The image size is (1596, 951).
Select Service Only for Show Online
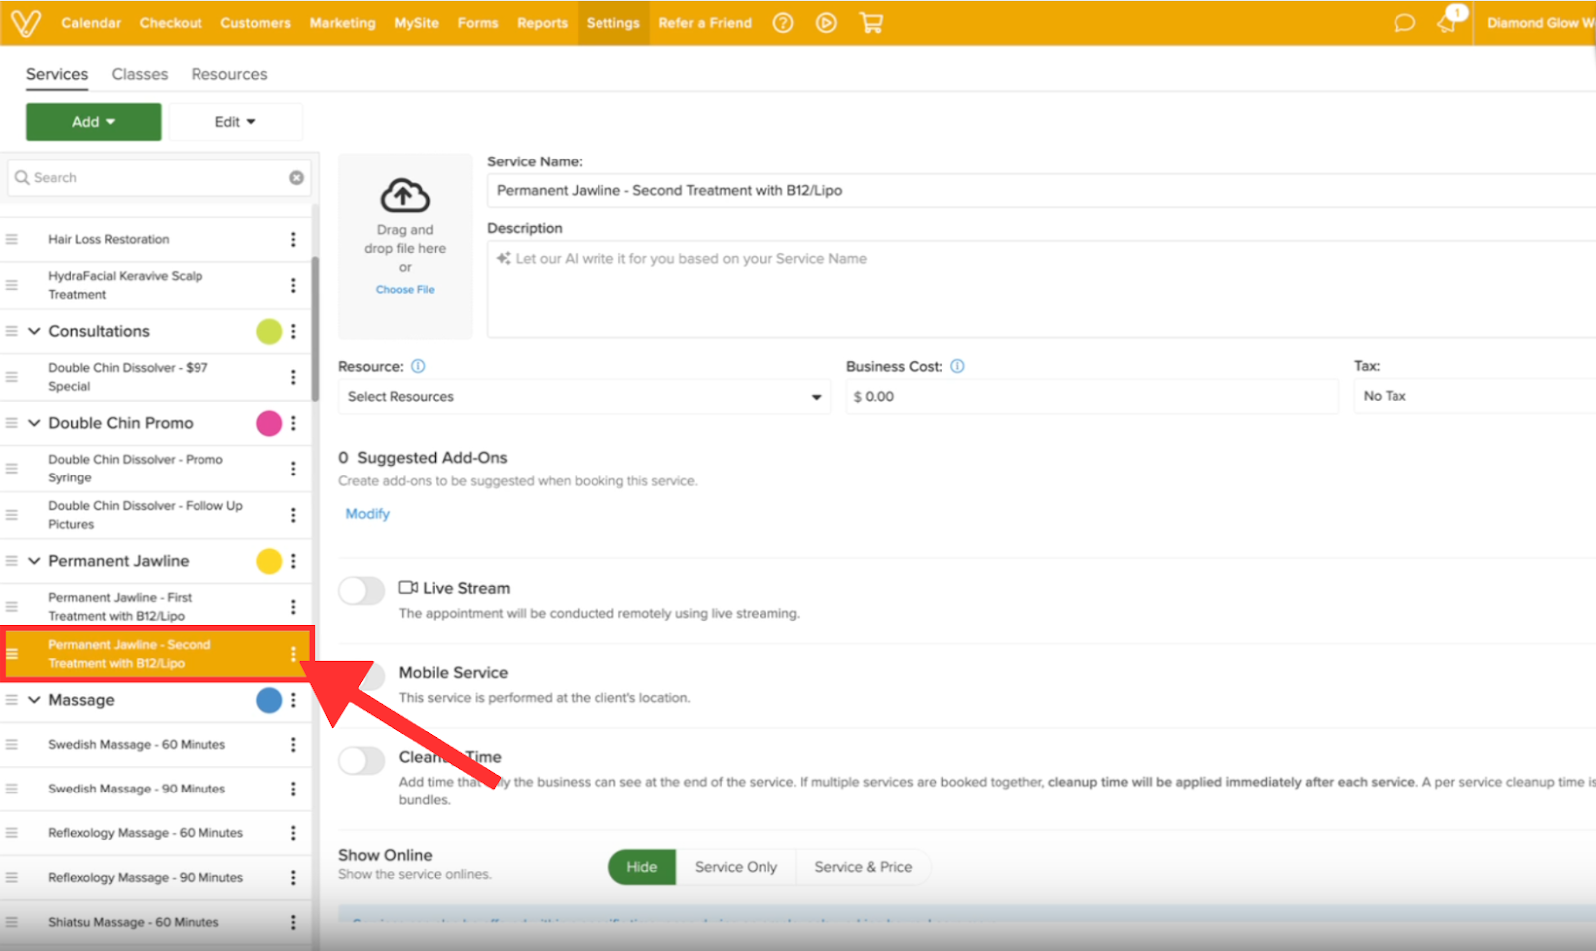tap(736, 867)
